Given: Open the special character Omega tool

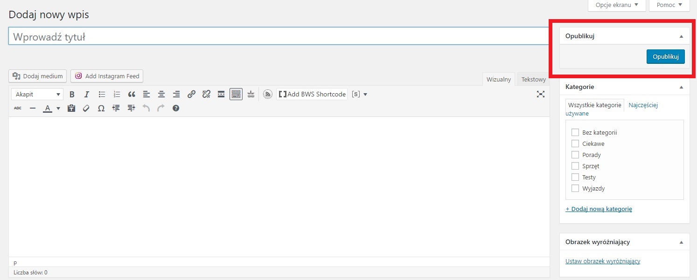Looking at the screenshot, I should coord(101,108).
